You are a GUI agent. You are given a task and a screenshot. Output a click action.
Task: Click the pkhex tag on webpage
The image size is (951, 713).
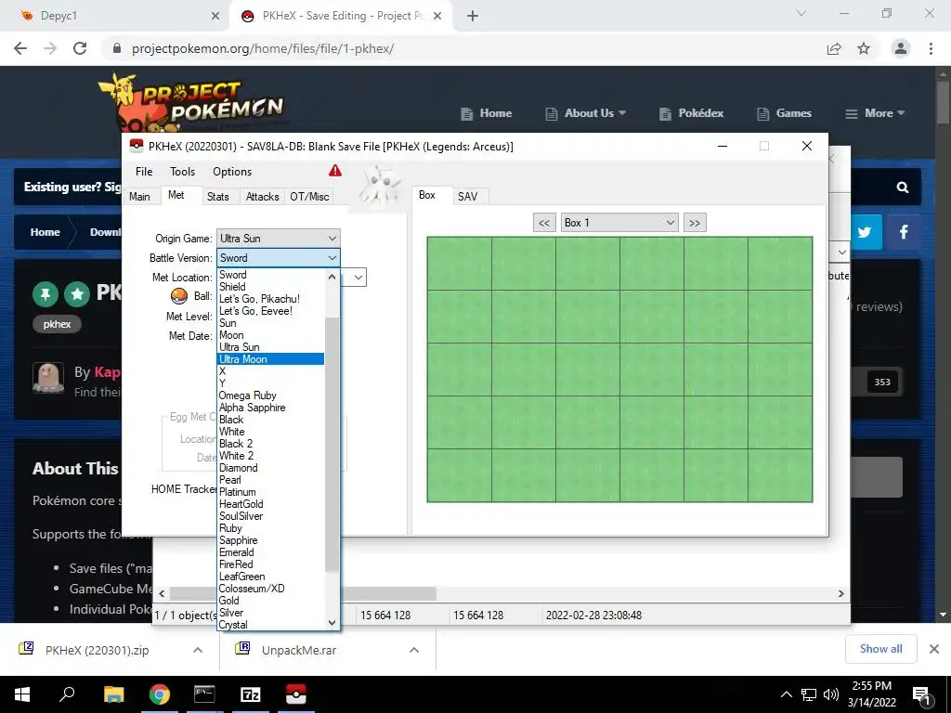(x=57, y=324)
